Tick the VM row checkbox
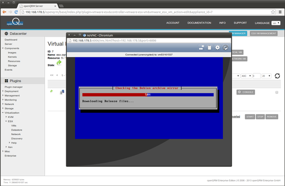 tap(277, 92)
